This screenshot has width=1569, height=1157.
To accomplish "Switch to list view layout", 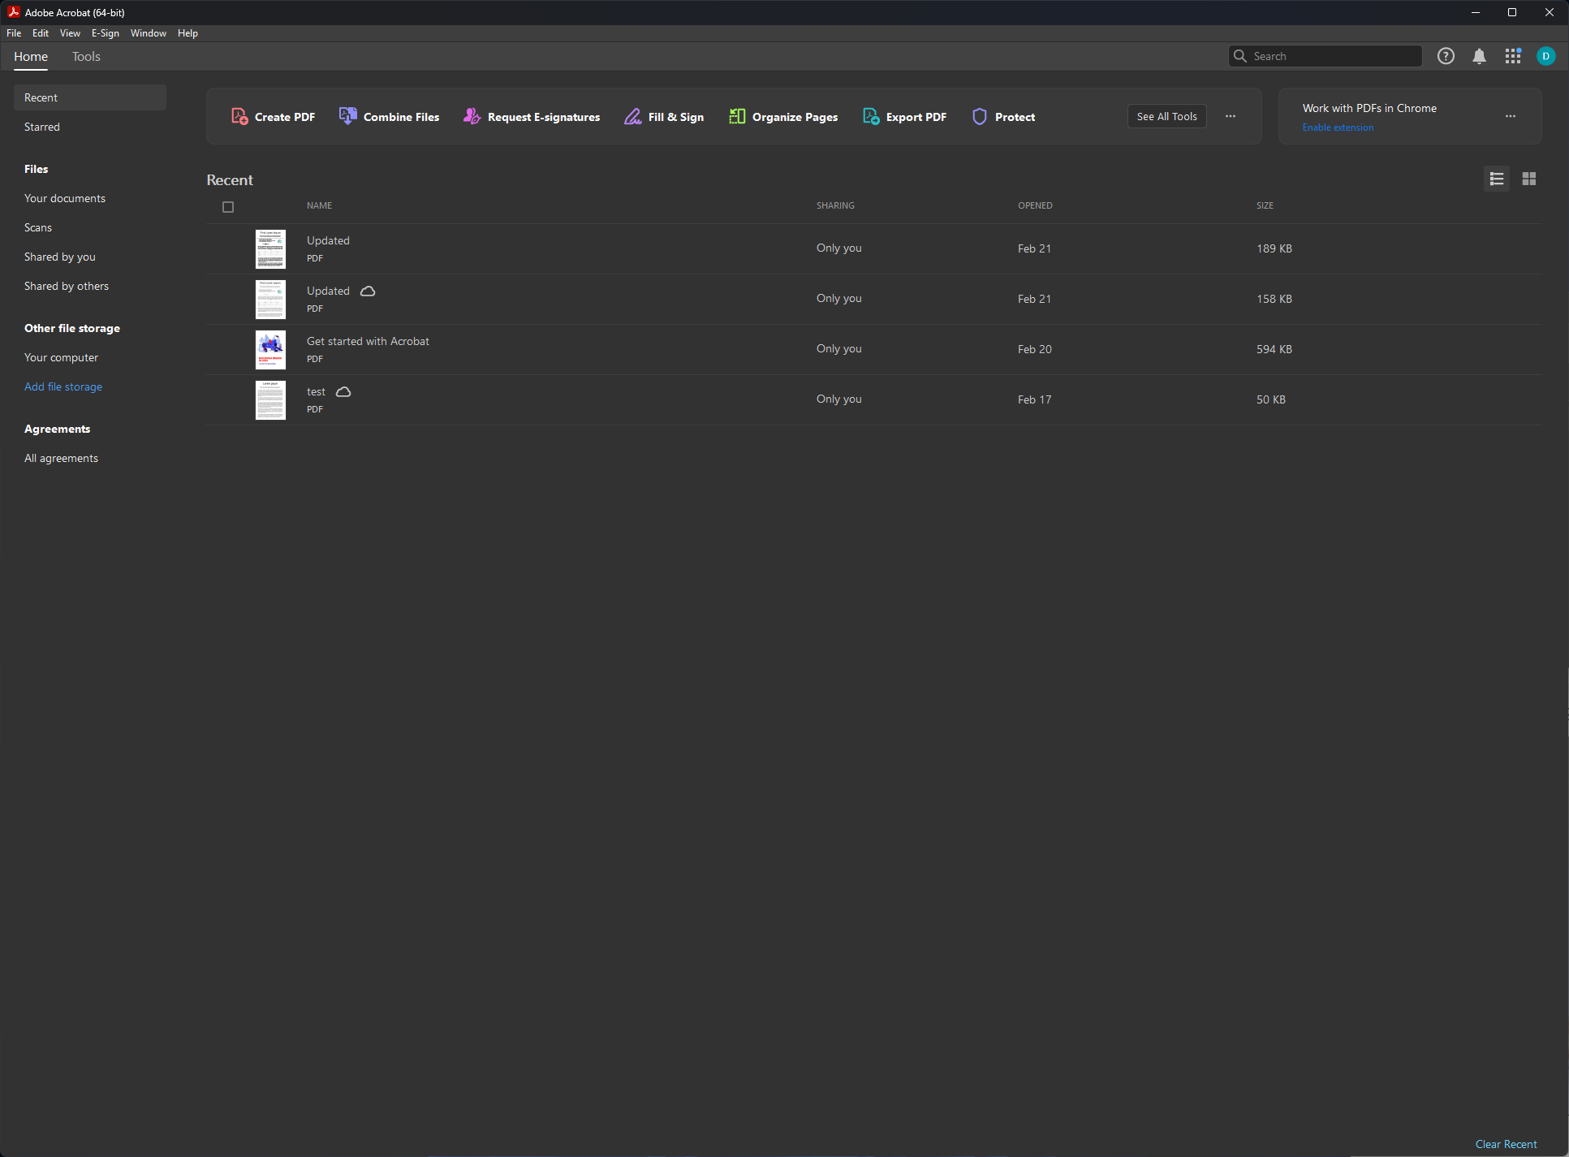I will [1497, 179].
